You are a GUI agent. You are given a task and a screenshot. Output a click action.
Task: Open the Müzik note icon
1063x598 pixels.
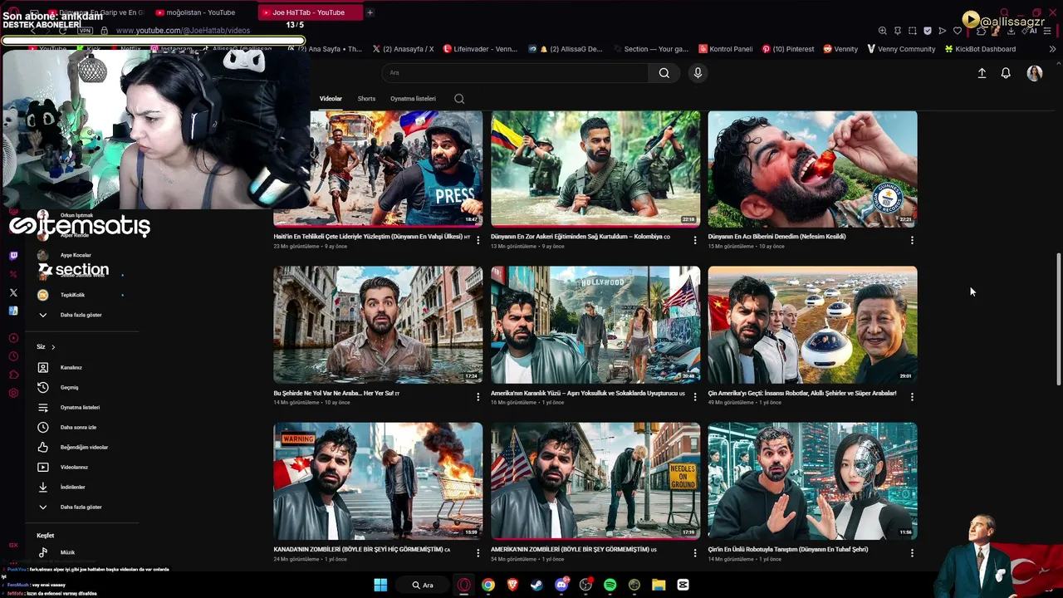[x=43, y=552]
